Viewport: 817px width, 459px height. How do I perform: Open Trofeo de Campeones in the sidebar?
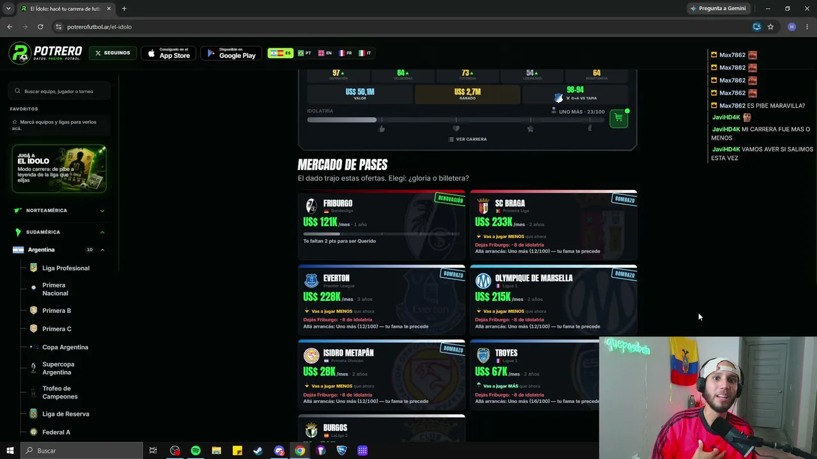click(59, 393)
